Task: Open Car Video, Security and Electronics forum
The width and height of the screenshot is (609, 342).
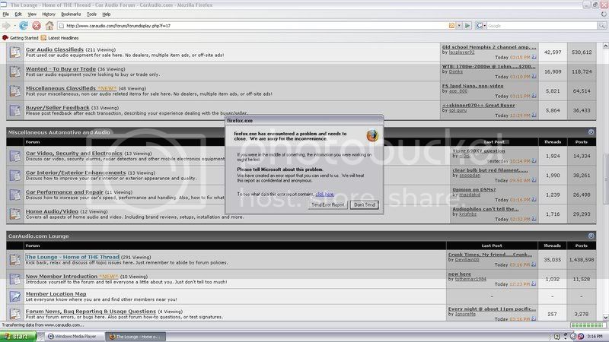Action: (x=74, y=154)
